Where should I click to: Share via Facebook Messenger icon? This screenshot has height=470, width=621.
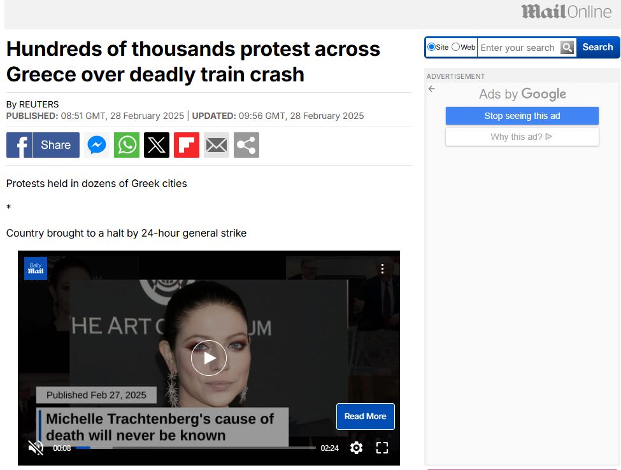[x=97, y=145]
